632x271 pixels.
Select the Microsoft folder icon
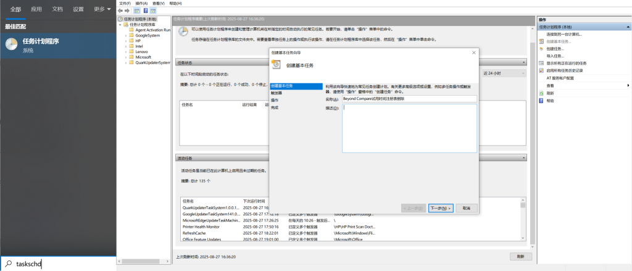(x=131, y=57)
